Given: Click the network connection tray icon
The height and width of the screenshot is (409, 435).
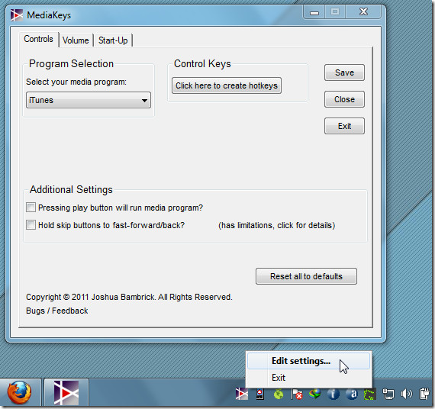Looking at the screenshot, I should (x=388, y=394).
